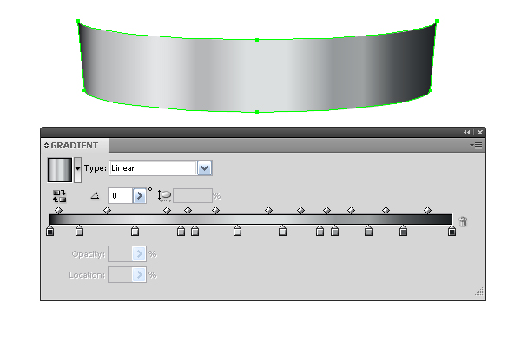
Task: Click the gradient slider bar
Action: point(251,220)
